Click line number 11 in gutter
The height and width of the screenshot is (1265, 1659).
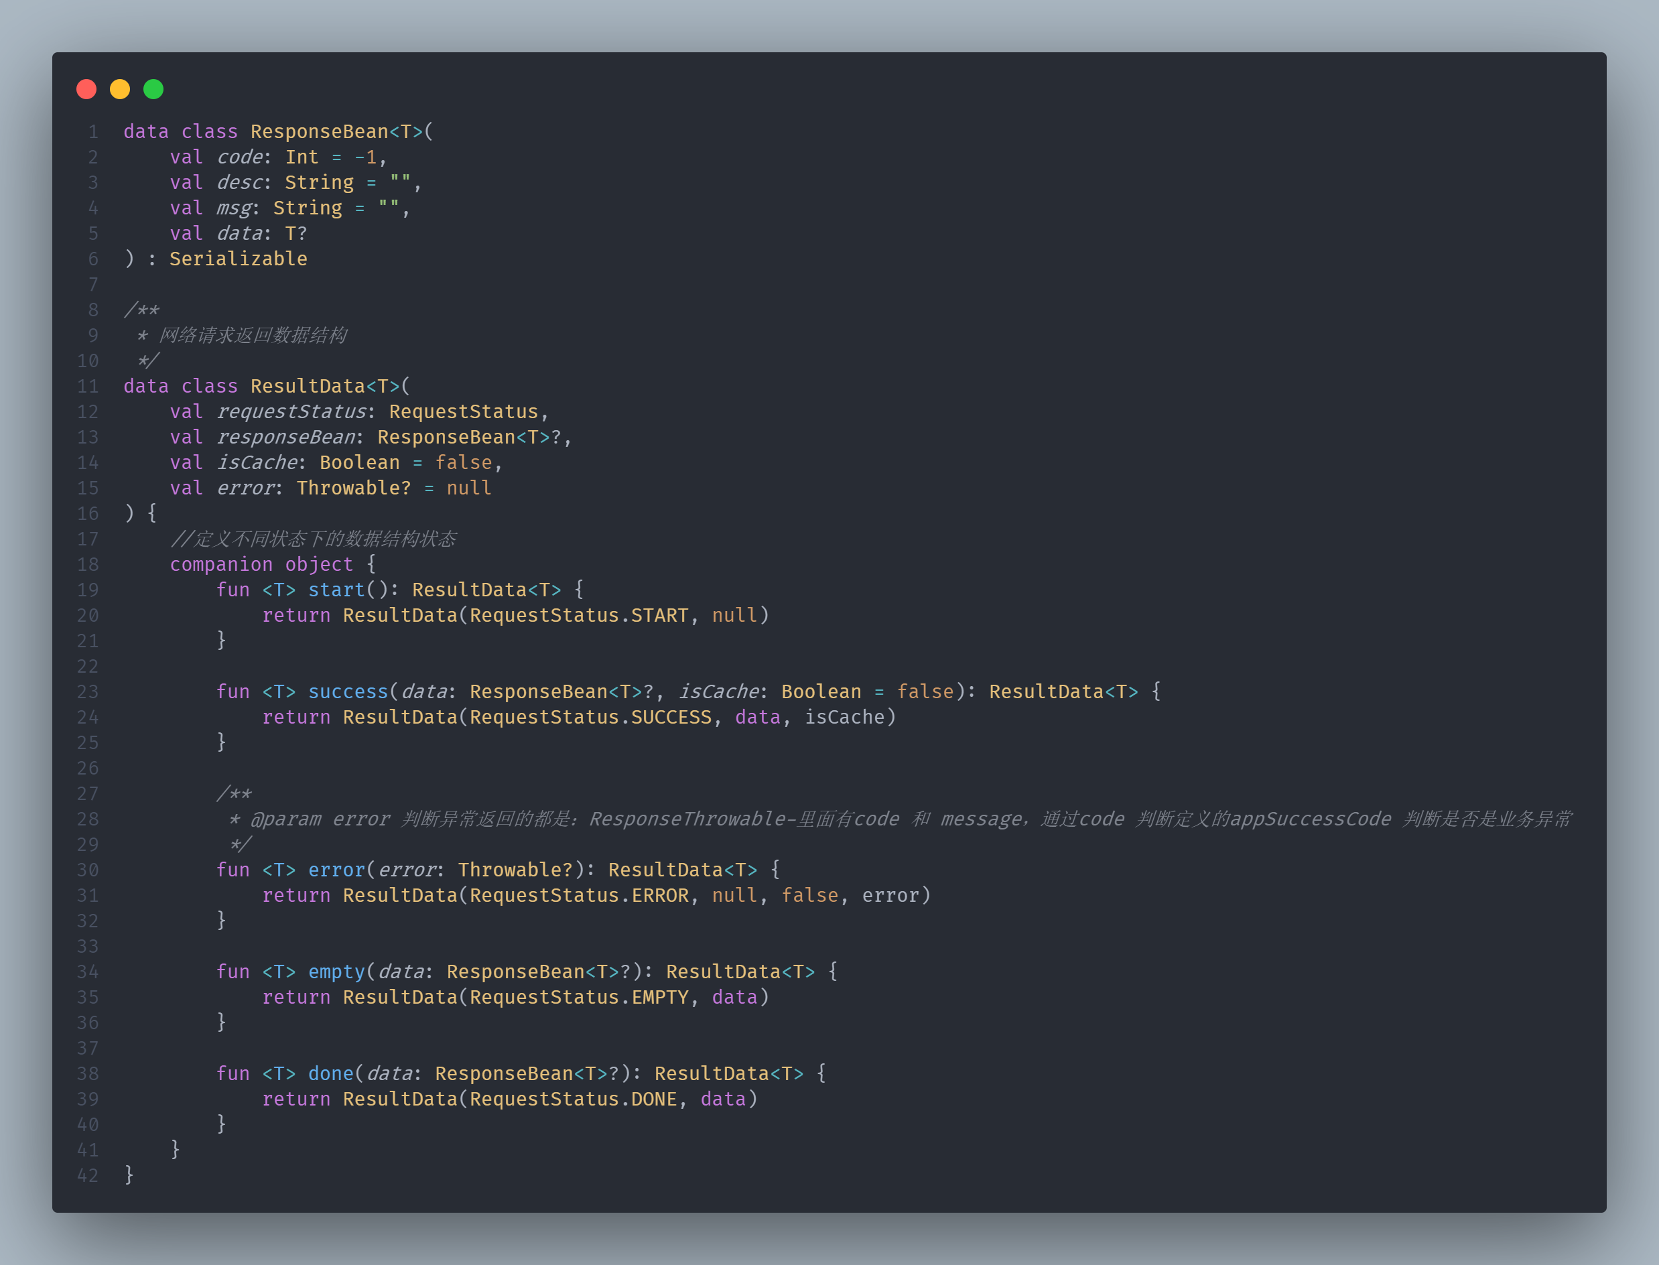[88, 387]
